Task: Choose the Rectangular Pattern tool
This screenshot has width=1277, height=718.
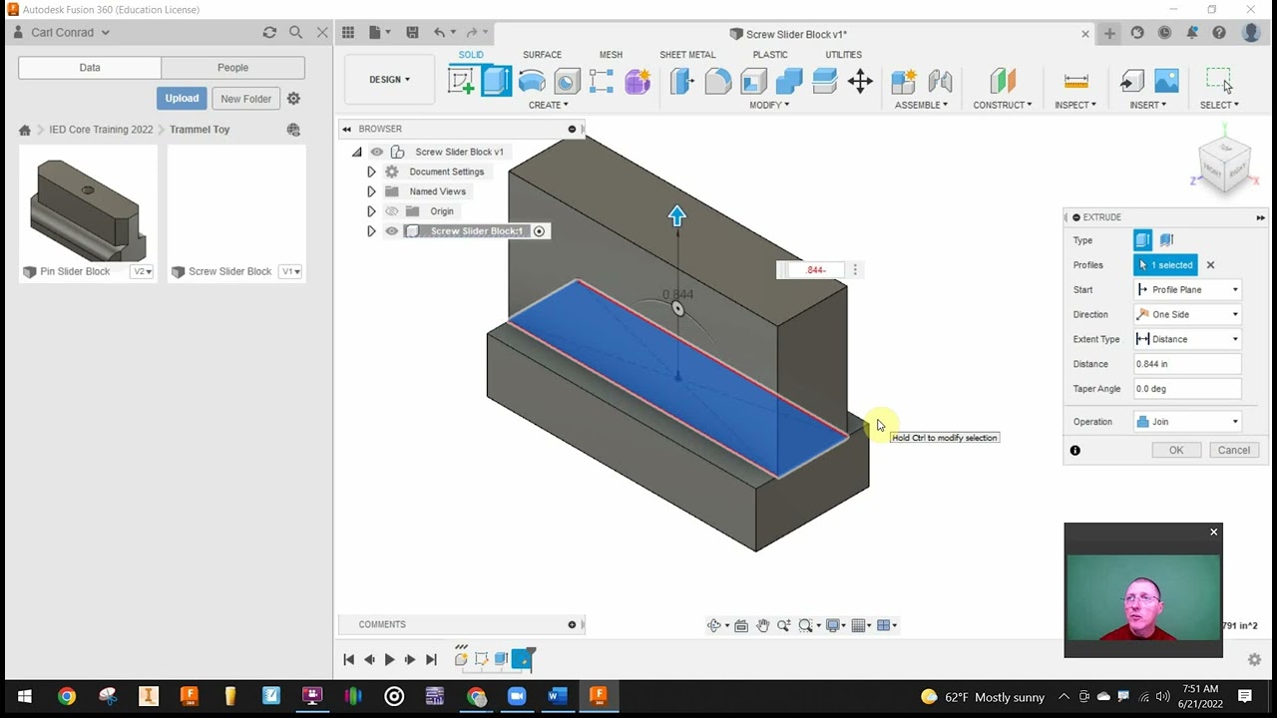Action: [x=602, y=81]
